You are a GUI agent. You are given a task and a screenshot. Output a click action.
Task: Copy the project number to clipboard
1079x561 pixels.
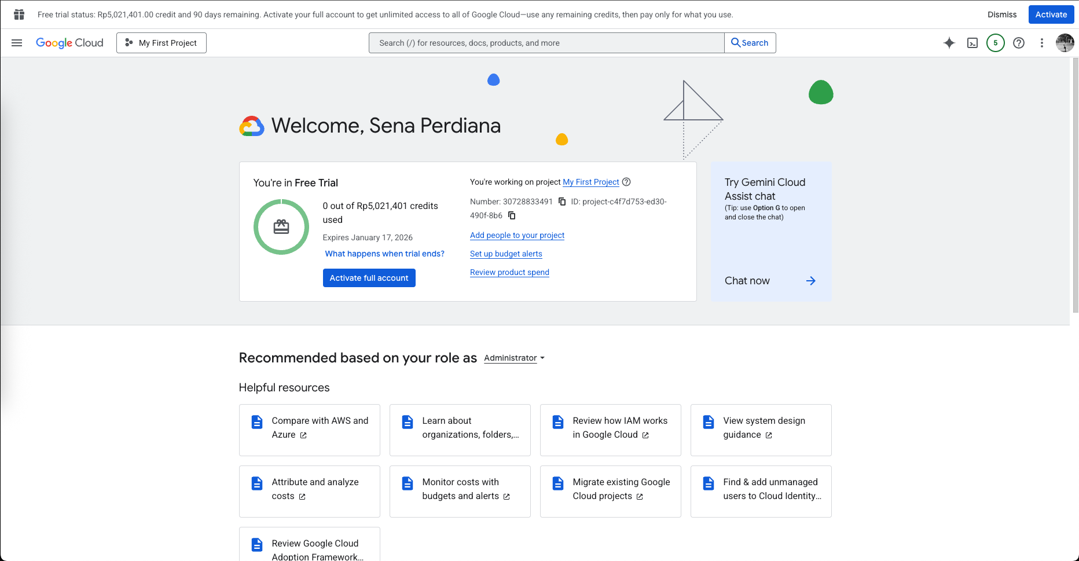click(562, 201)
